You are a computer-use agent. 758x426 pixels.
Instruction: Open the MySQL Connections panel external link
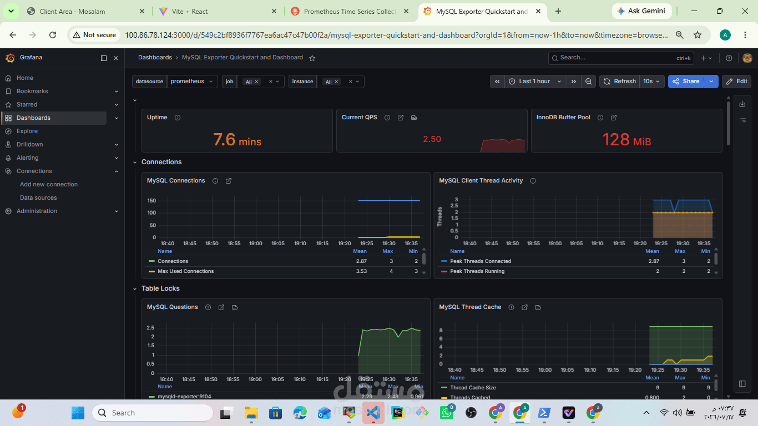[x=229, y=181]
